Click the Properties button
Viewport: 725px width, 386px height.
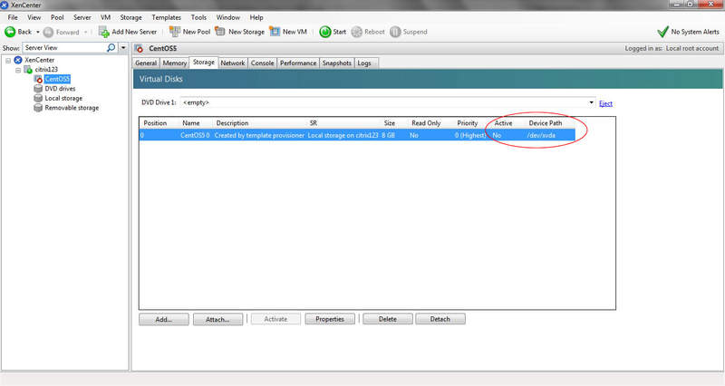point(330,320)
